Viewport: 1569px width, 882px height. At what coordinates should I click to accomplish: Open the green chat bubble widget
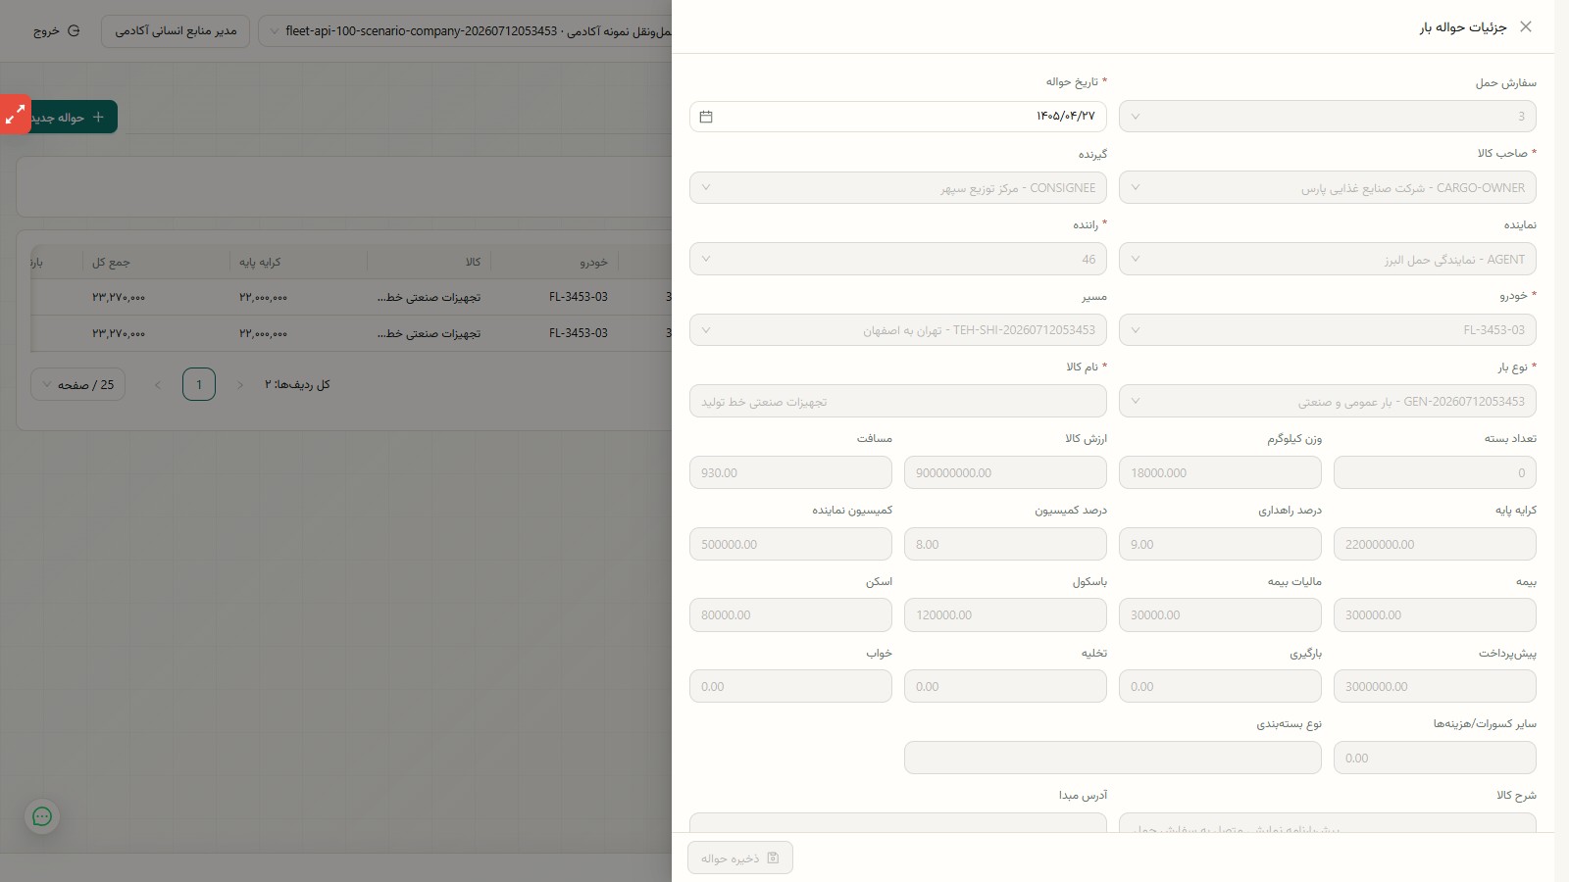42,816
